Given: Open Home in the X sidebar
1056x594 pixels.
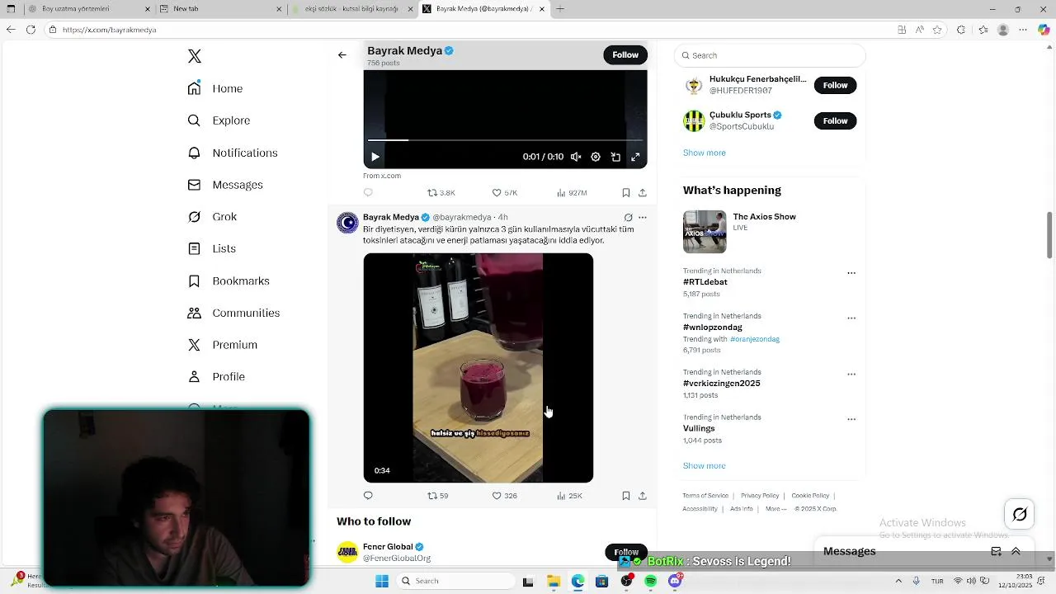Looking at the screenshot, I should click(x=215, y=88).
